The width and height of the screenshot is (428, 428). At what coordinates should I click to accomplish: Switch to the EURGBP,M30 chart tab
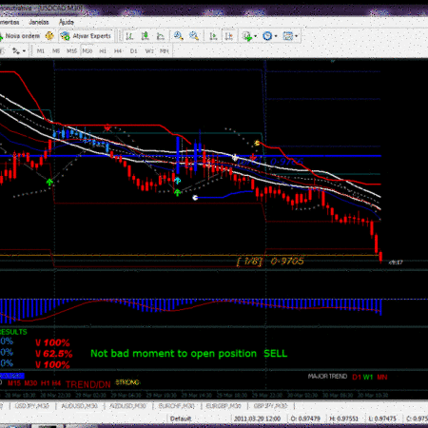click(x=224, y=406)
